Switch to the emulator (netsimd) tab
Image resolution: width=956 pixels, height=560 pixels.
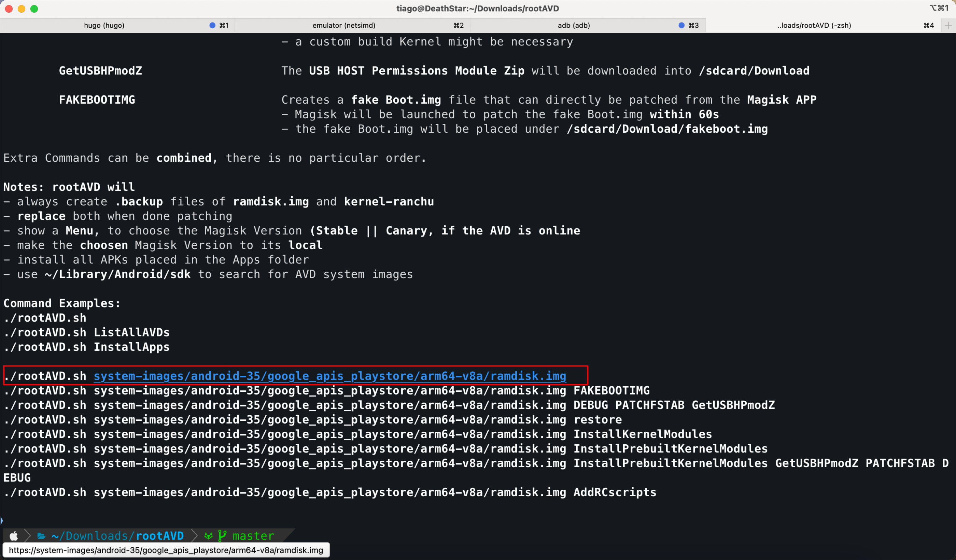tap(344, 25)
